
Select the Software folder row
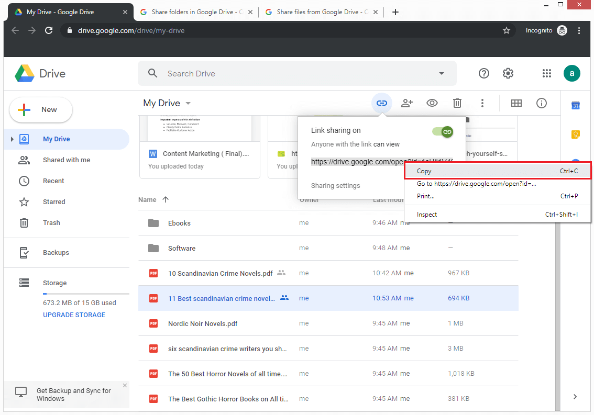coord(328,248)
